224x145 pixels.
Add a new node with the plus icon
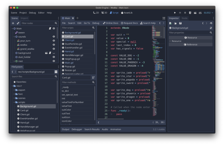point(13,23)
